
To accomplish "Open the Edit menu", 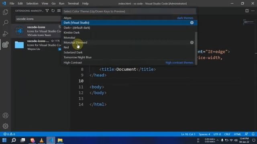I will pyautogui.click(x=20, y=4).
